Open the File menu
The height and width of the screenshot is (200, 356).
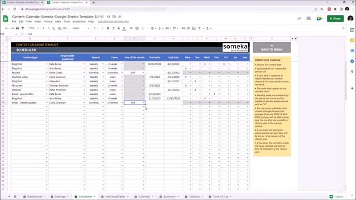click(14, 22)
